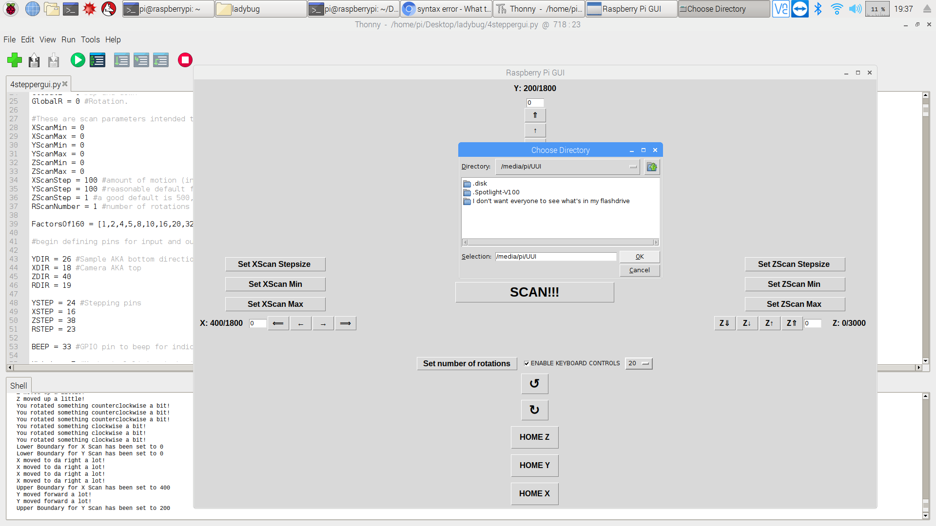Click the Run script green play button

77,59
